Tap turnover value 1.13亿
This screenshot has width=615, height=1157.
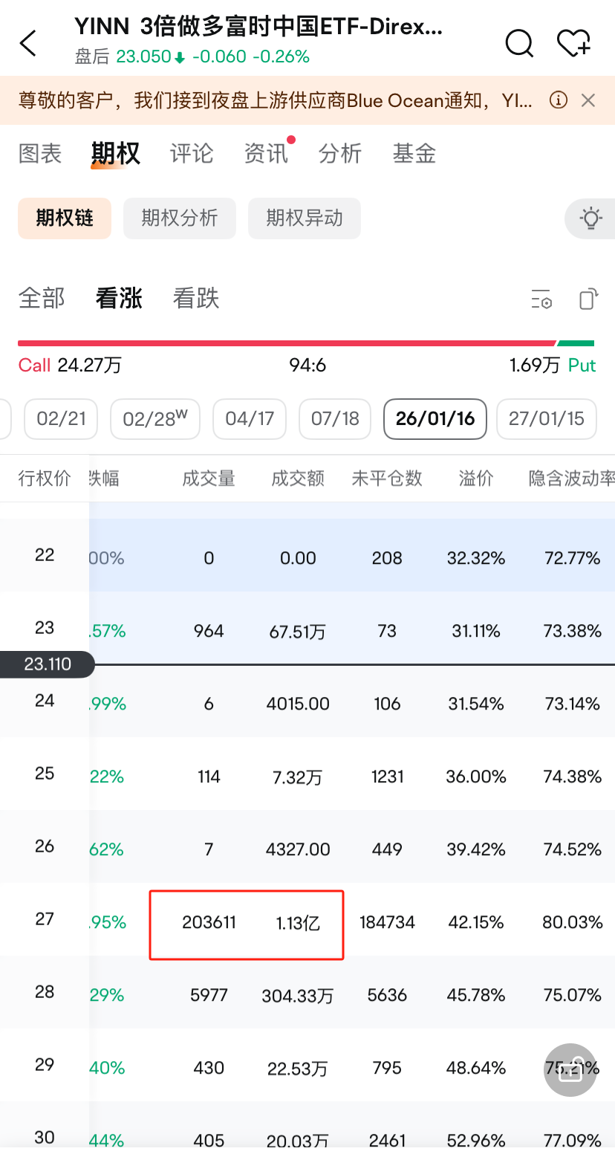click(x=298, y=923)
